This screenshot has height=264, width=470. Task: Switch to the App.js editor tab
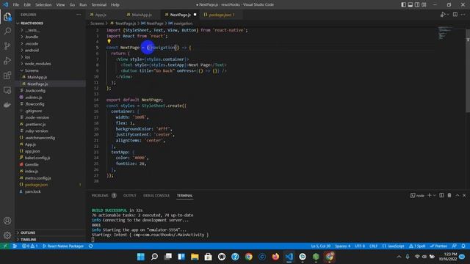[x=101, y=15]
